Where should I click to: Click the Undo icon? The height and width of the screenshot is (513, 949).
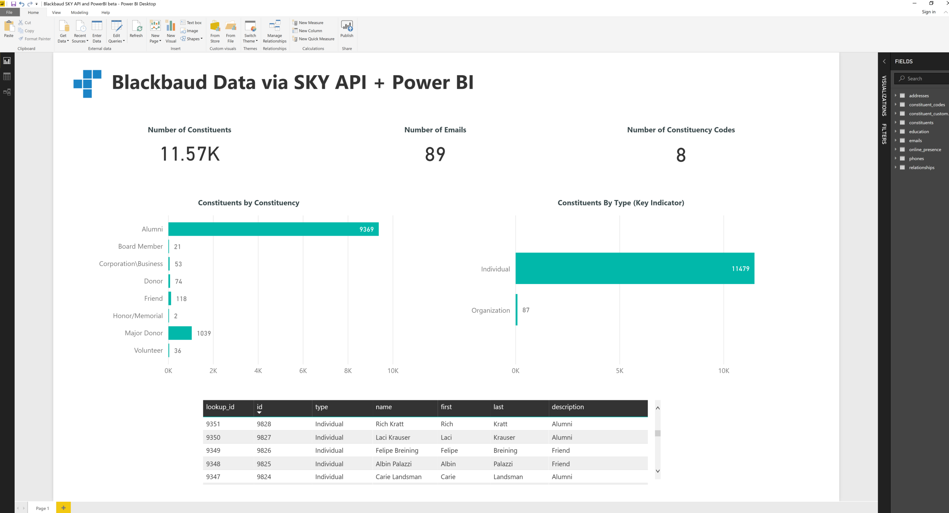click(22, 4)
